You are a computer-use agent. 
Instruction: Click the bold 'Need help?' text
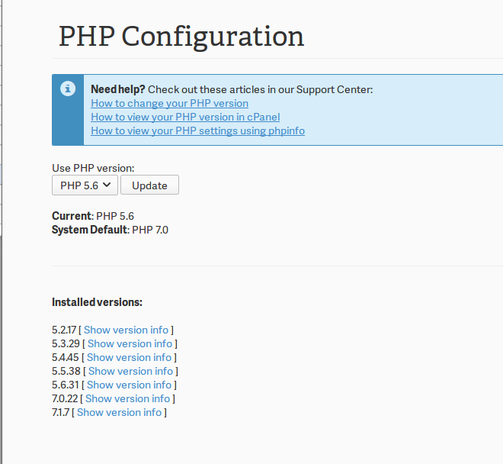pyautogui.click(x=118, y=89)
